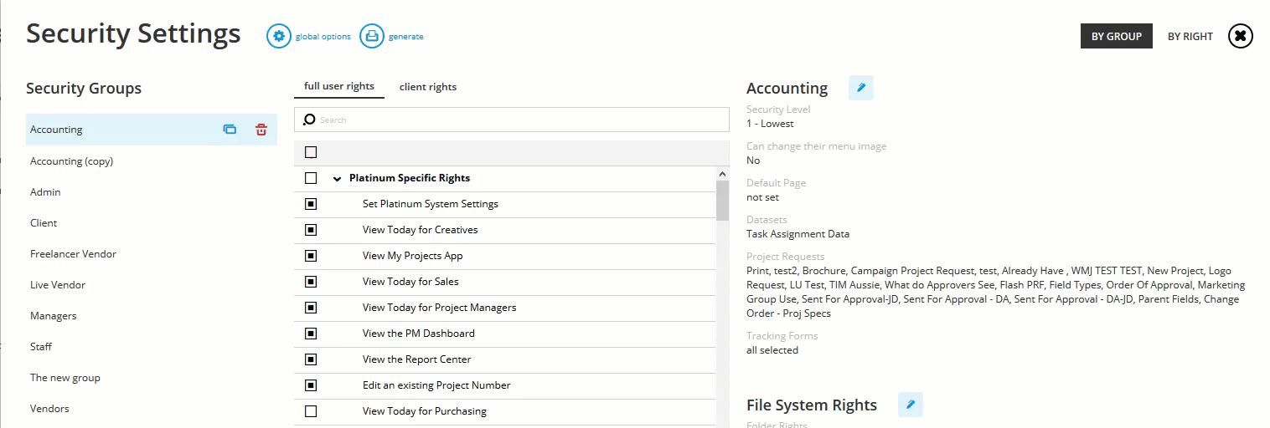Toggle View the PM Dashboard checkbox
The width and height of the screenshot is (1270, 428).
coord(311,334)
